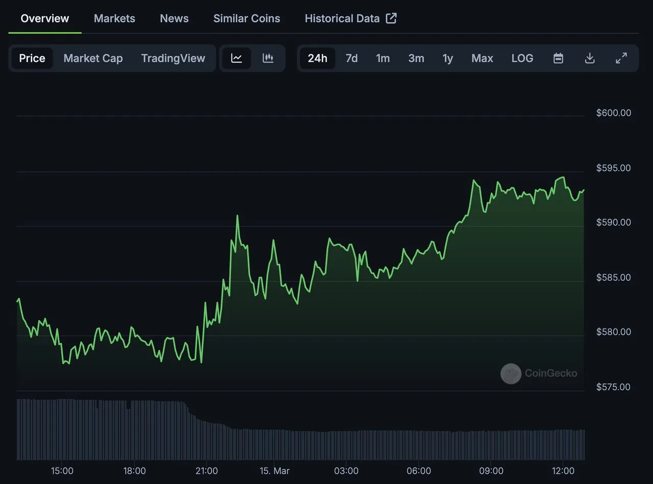This screenshot has width=653, height=484.
Task: Choose the 1y time range
Action: [447, 58]
